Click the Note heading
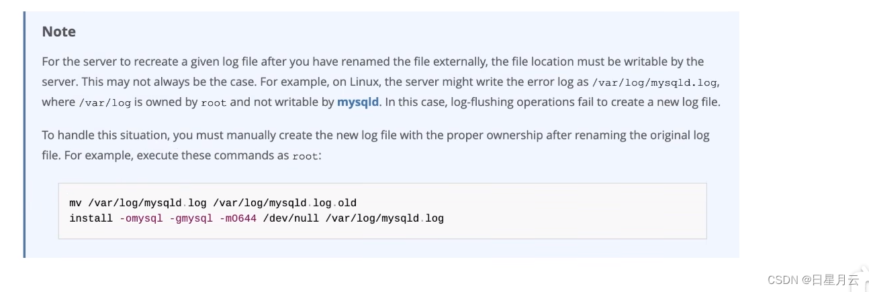 59,31
